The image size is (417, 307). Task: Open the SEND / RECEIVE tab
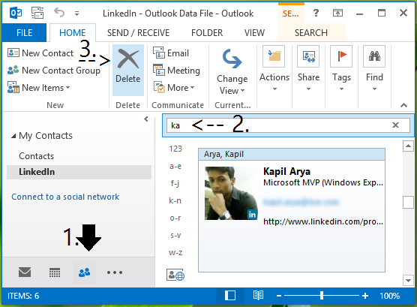[x=138, y=33]
